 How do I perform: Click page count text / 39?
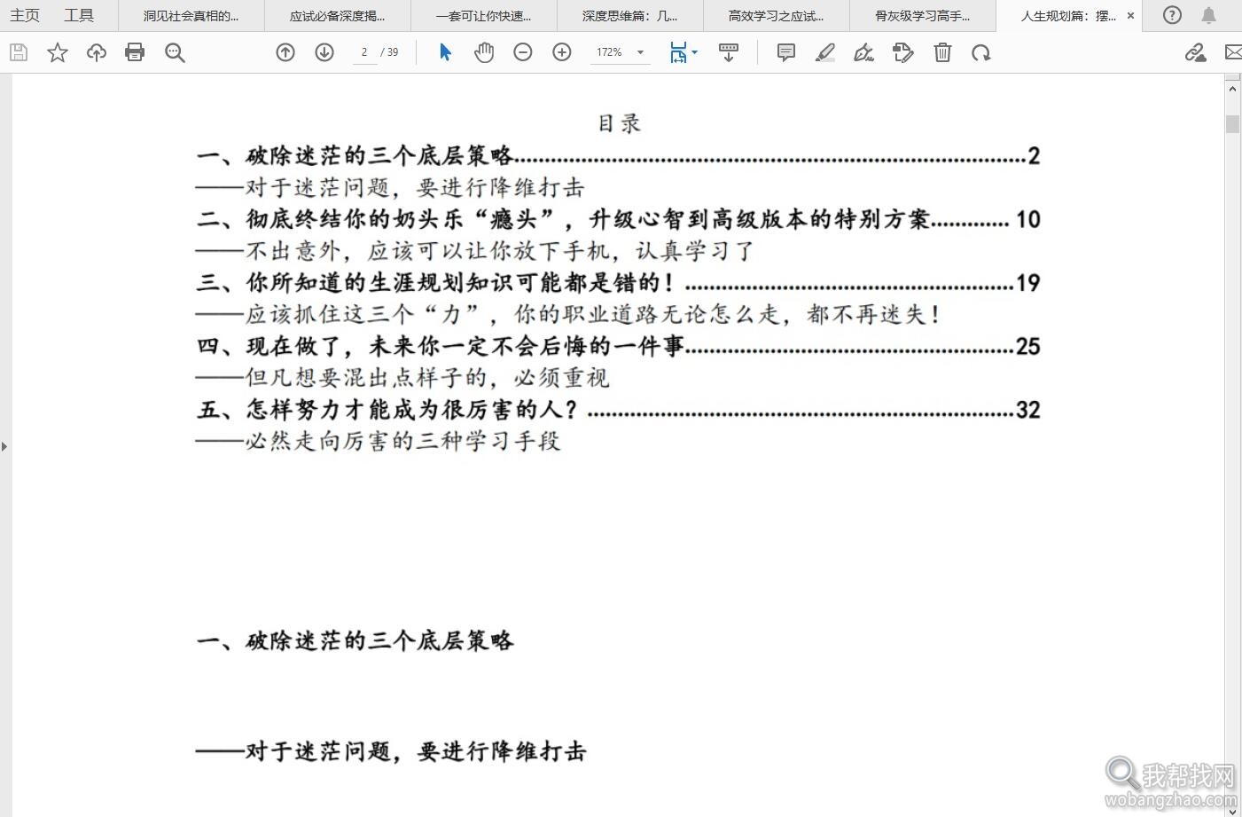click(x=389, y=52)
